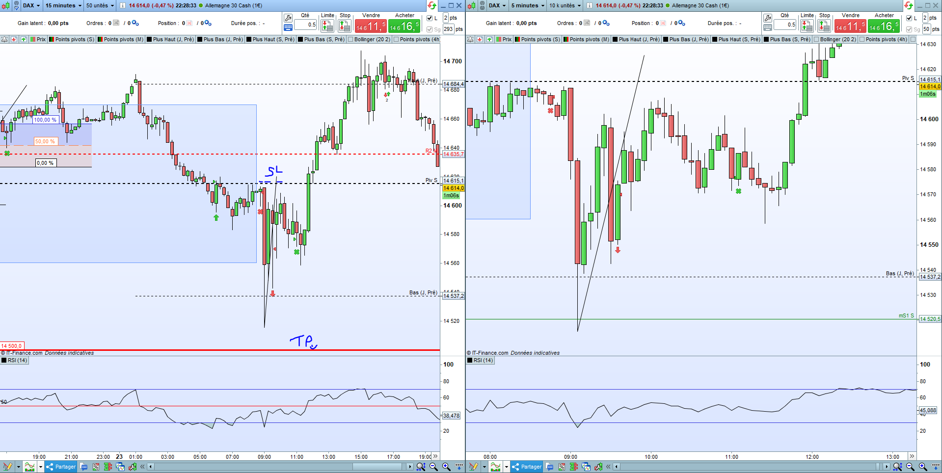Select the drawing pencil tool in 5 minutes chart
942x473 pixels.
point(473,467)
